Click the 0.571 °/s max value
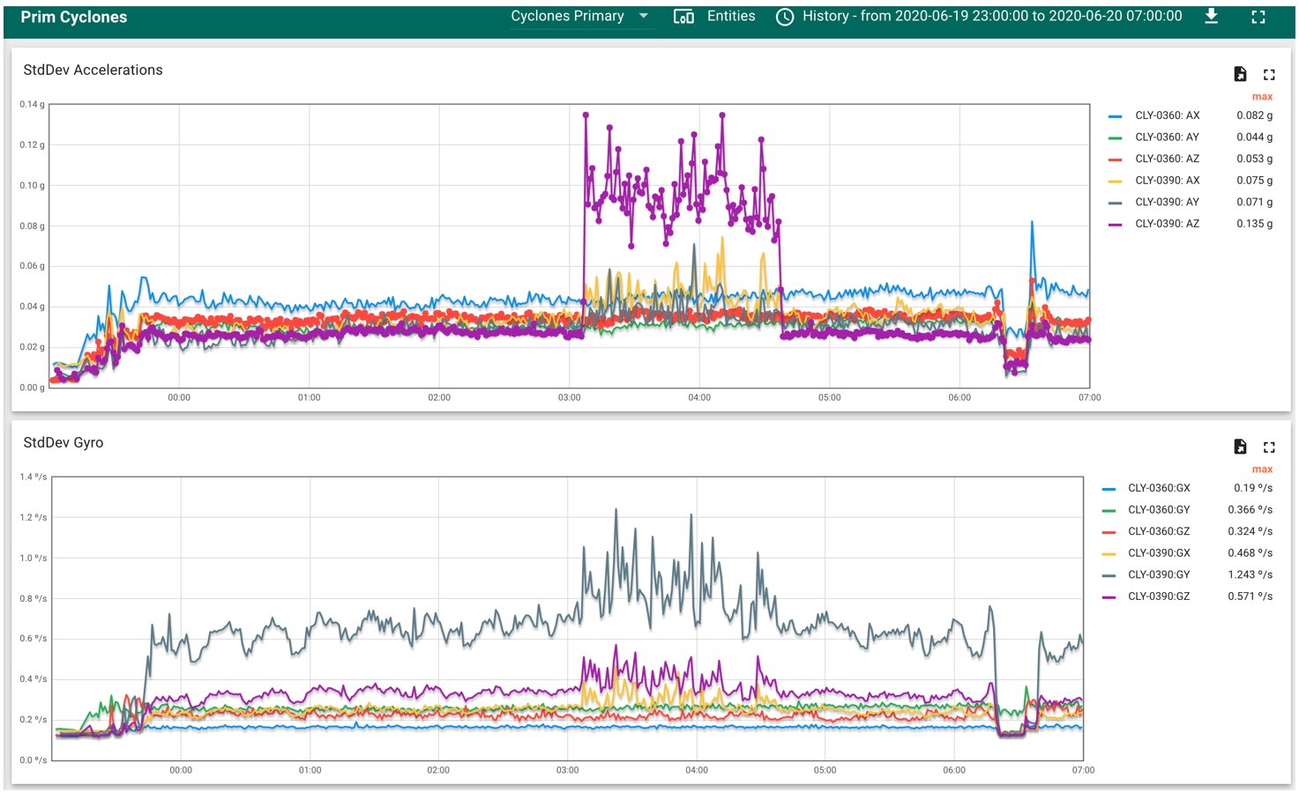 (1250, 596)
